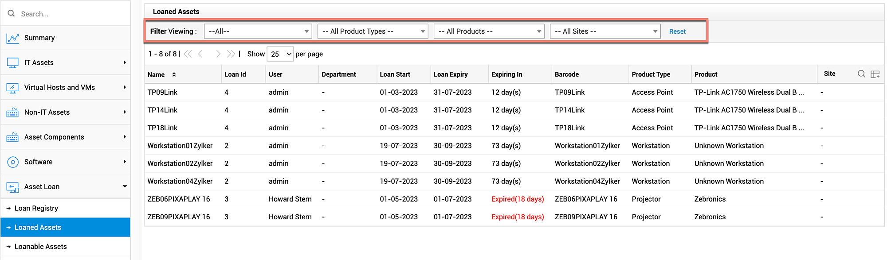This screenshot has width=887, height=260.
Task: Sort table by Loan Expiry column
Action: click(x=451, y=74)
